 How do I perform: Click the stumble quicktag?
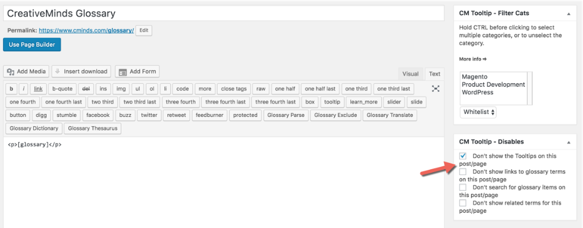(x=66, y=115)
